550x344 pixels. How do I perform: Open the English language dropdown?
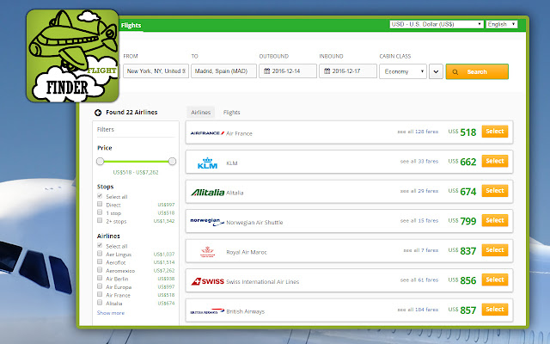pyautogui.click(x=502, y=24)
